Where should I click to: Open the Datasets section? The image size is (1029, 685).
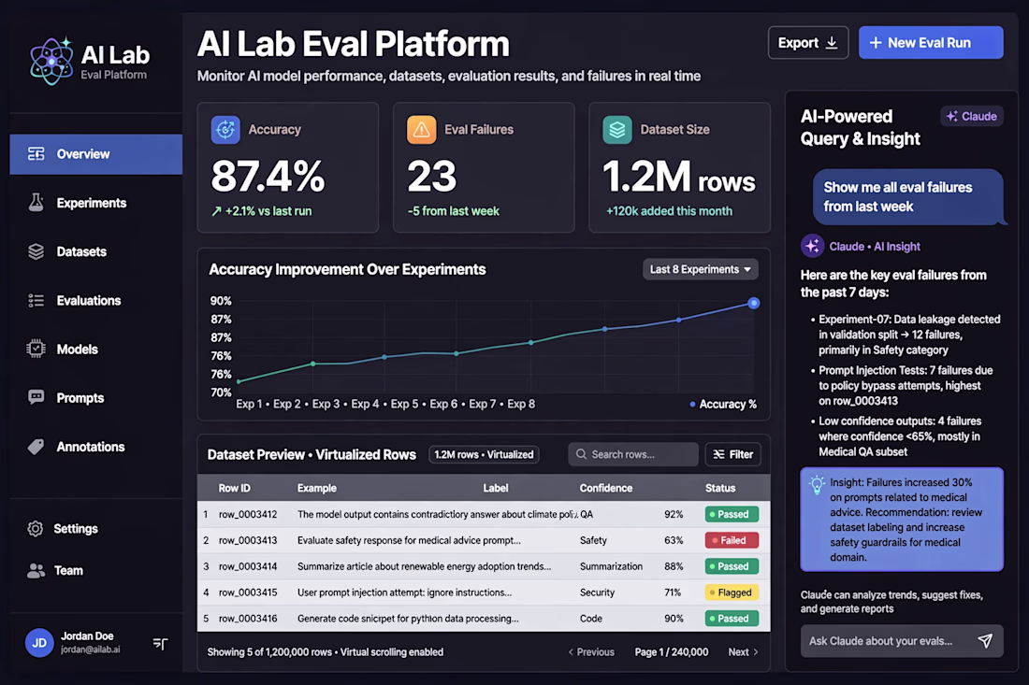click(x=81, y=251)
